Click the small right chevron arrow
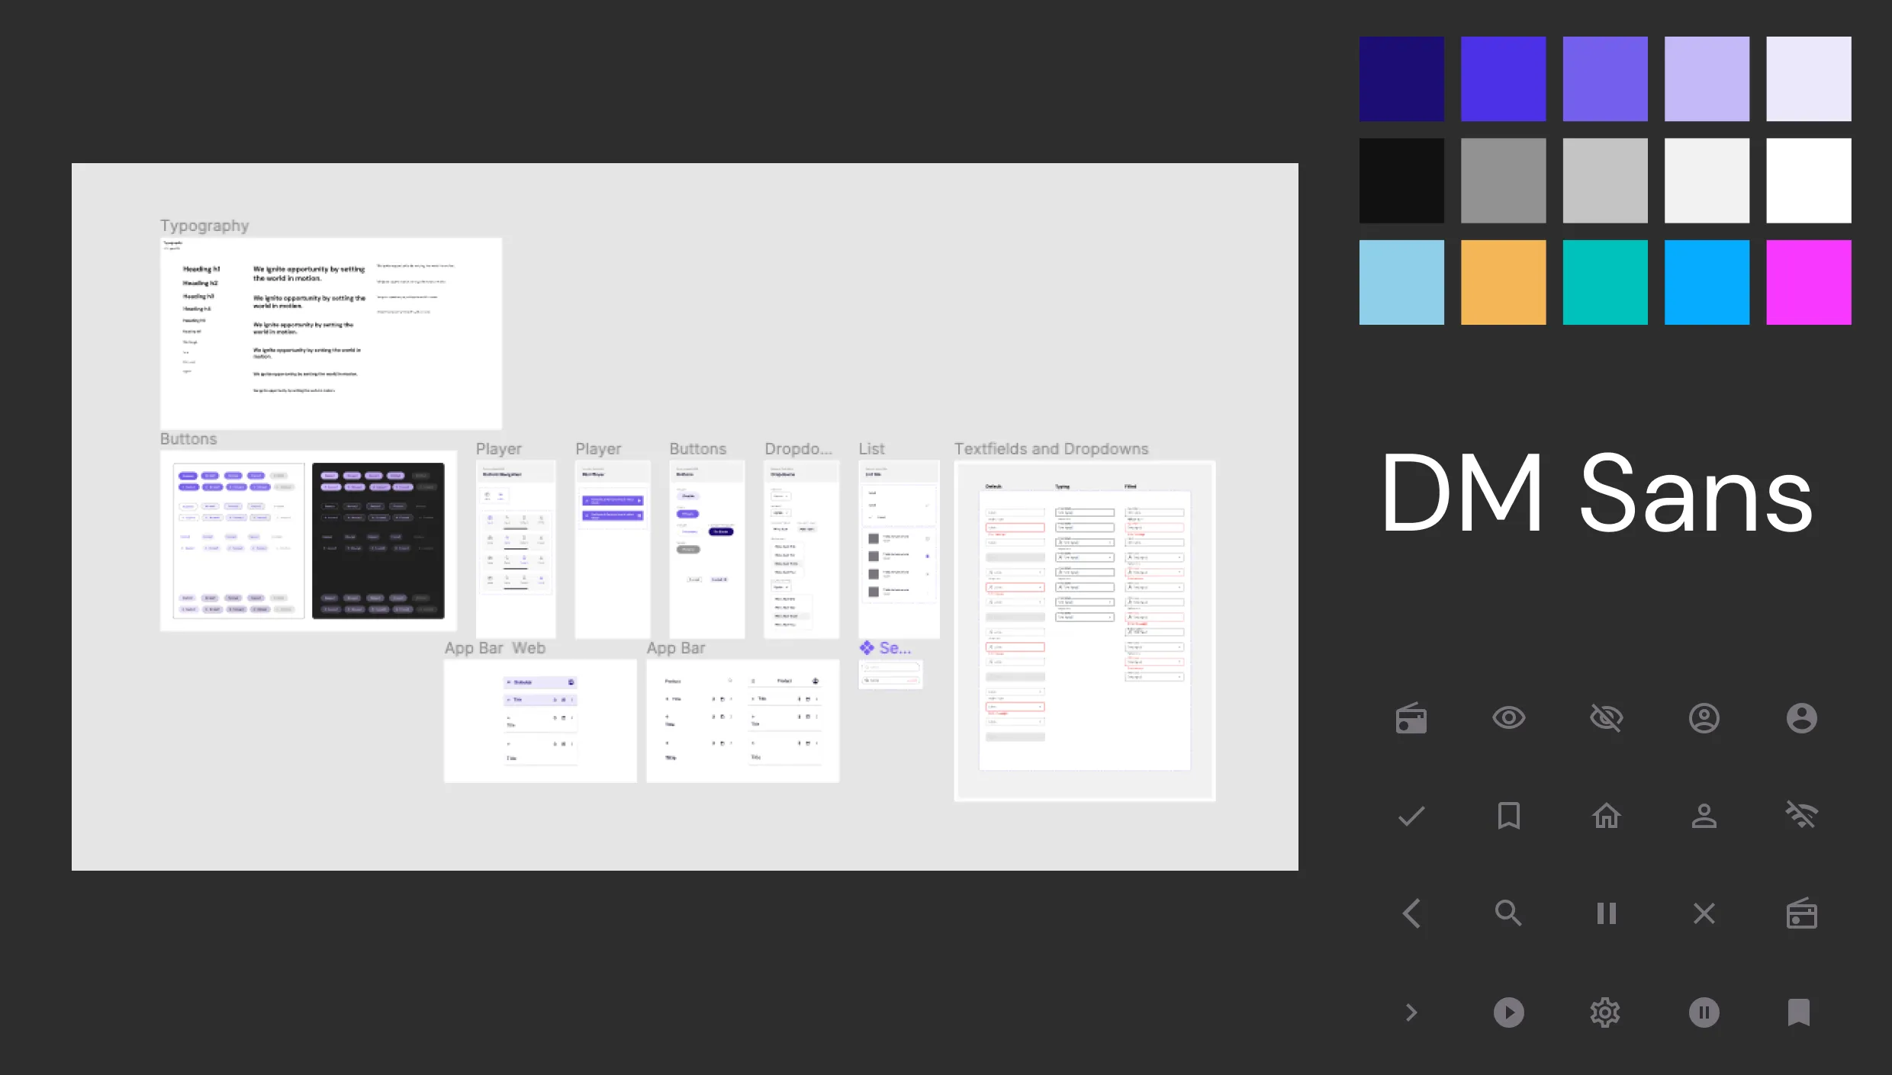The height and width of the screenshot is (1075, 1892). pos(1411,1012)
